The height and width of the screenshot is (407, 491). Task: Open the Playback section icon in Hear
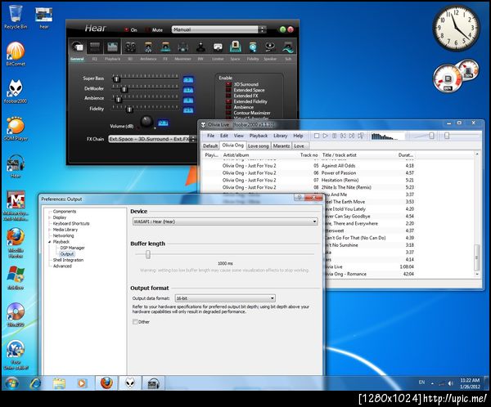pyautogui.click(x=112, y=47)
